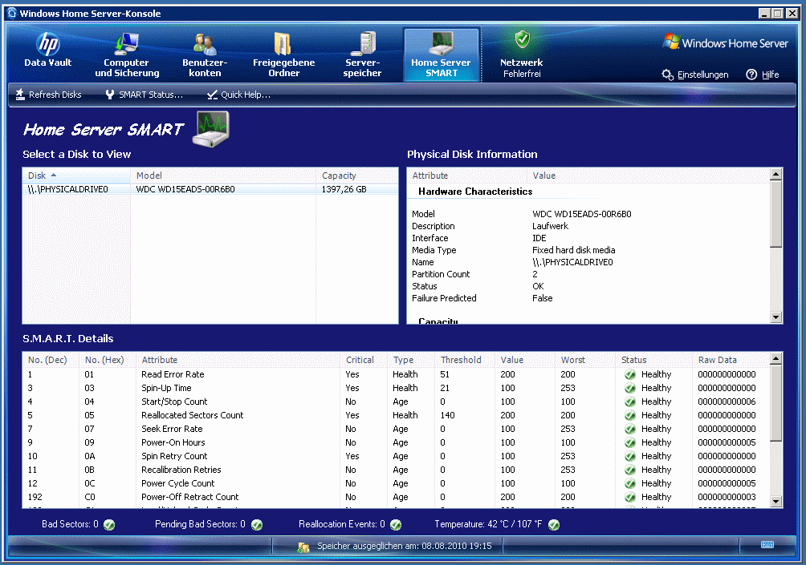Sort the disk list by Capacity column
Image resolution: width=806 pixels, height=565 pixels.
point(356,176)
